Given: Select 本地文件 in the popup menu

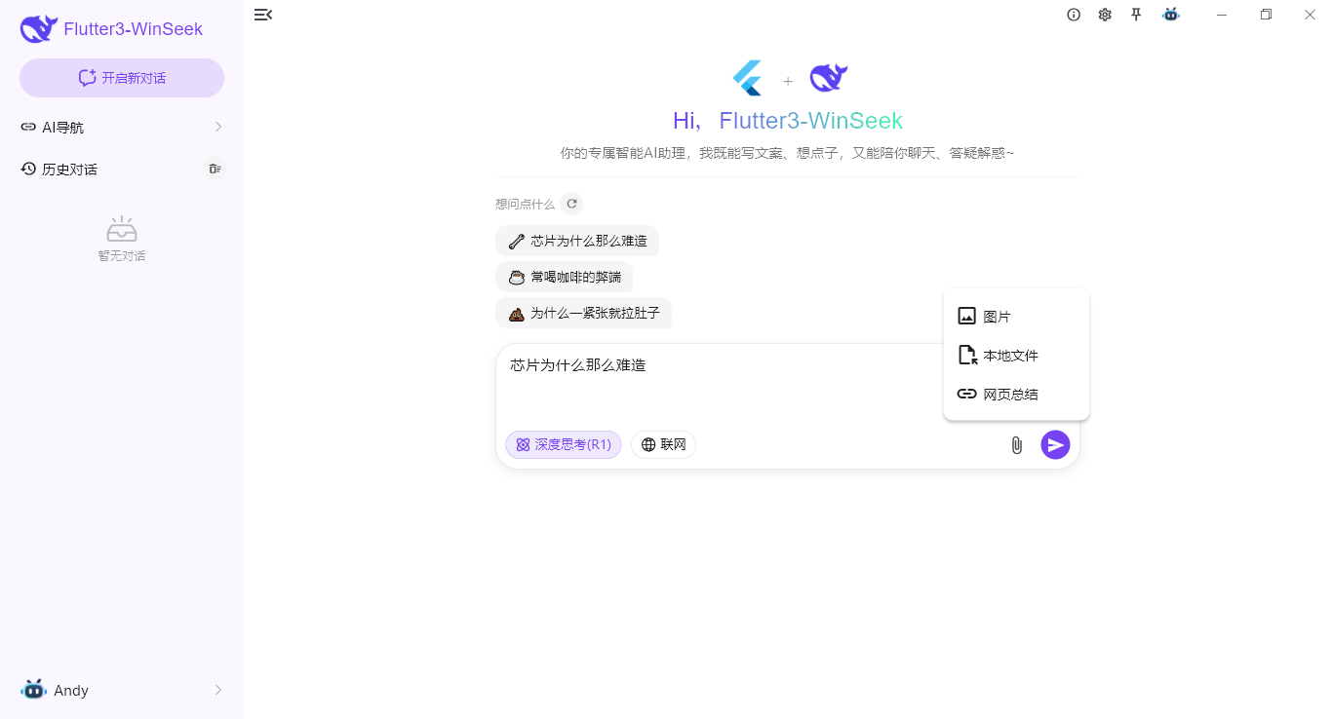Looking at the screenshot, I should click(x=1009, y=355).
